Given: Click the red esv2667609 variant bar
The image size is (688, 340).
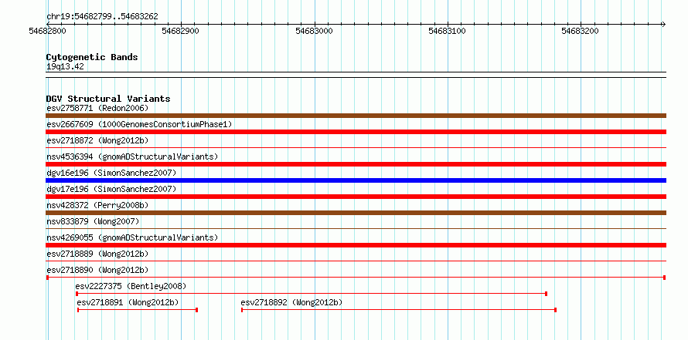Looking at the screenshot, I should (x=356, y=132).
